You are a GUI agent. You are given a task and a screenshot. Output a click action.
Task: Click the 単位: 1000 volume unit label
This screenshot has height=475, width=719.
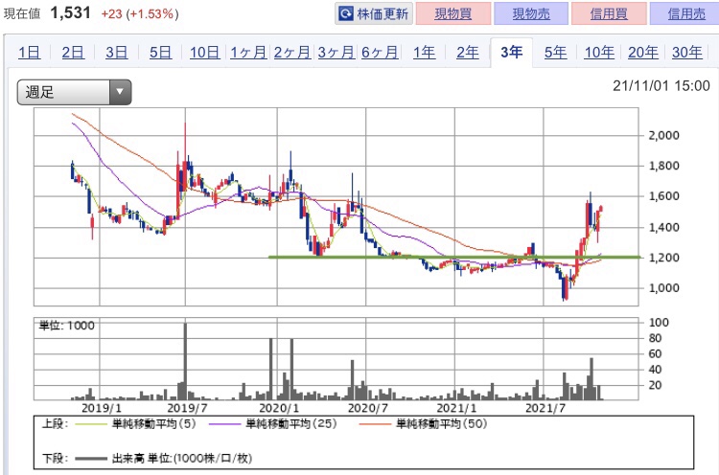click(x=67, y=326)
